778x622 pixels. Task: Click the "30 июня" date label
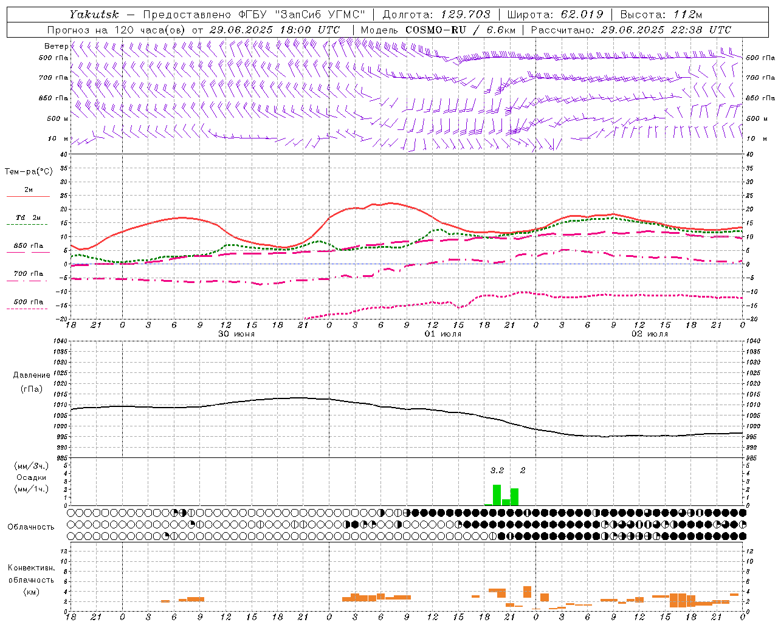236,334
